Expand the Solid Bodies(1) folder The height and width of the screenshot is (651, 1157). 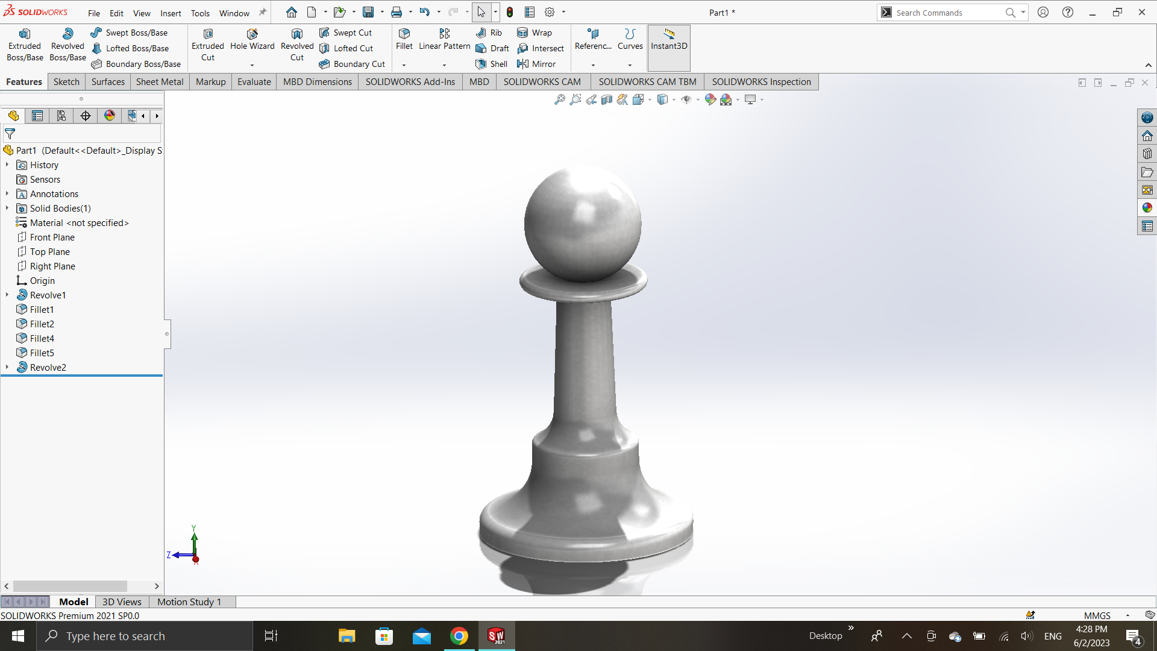pyautogui.click(x=7, y=208)
